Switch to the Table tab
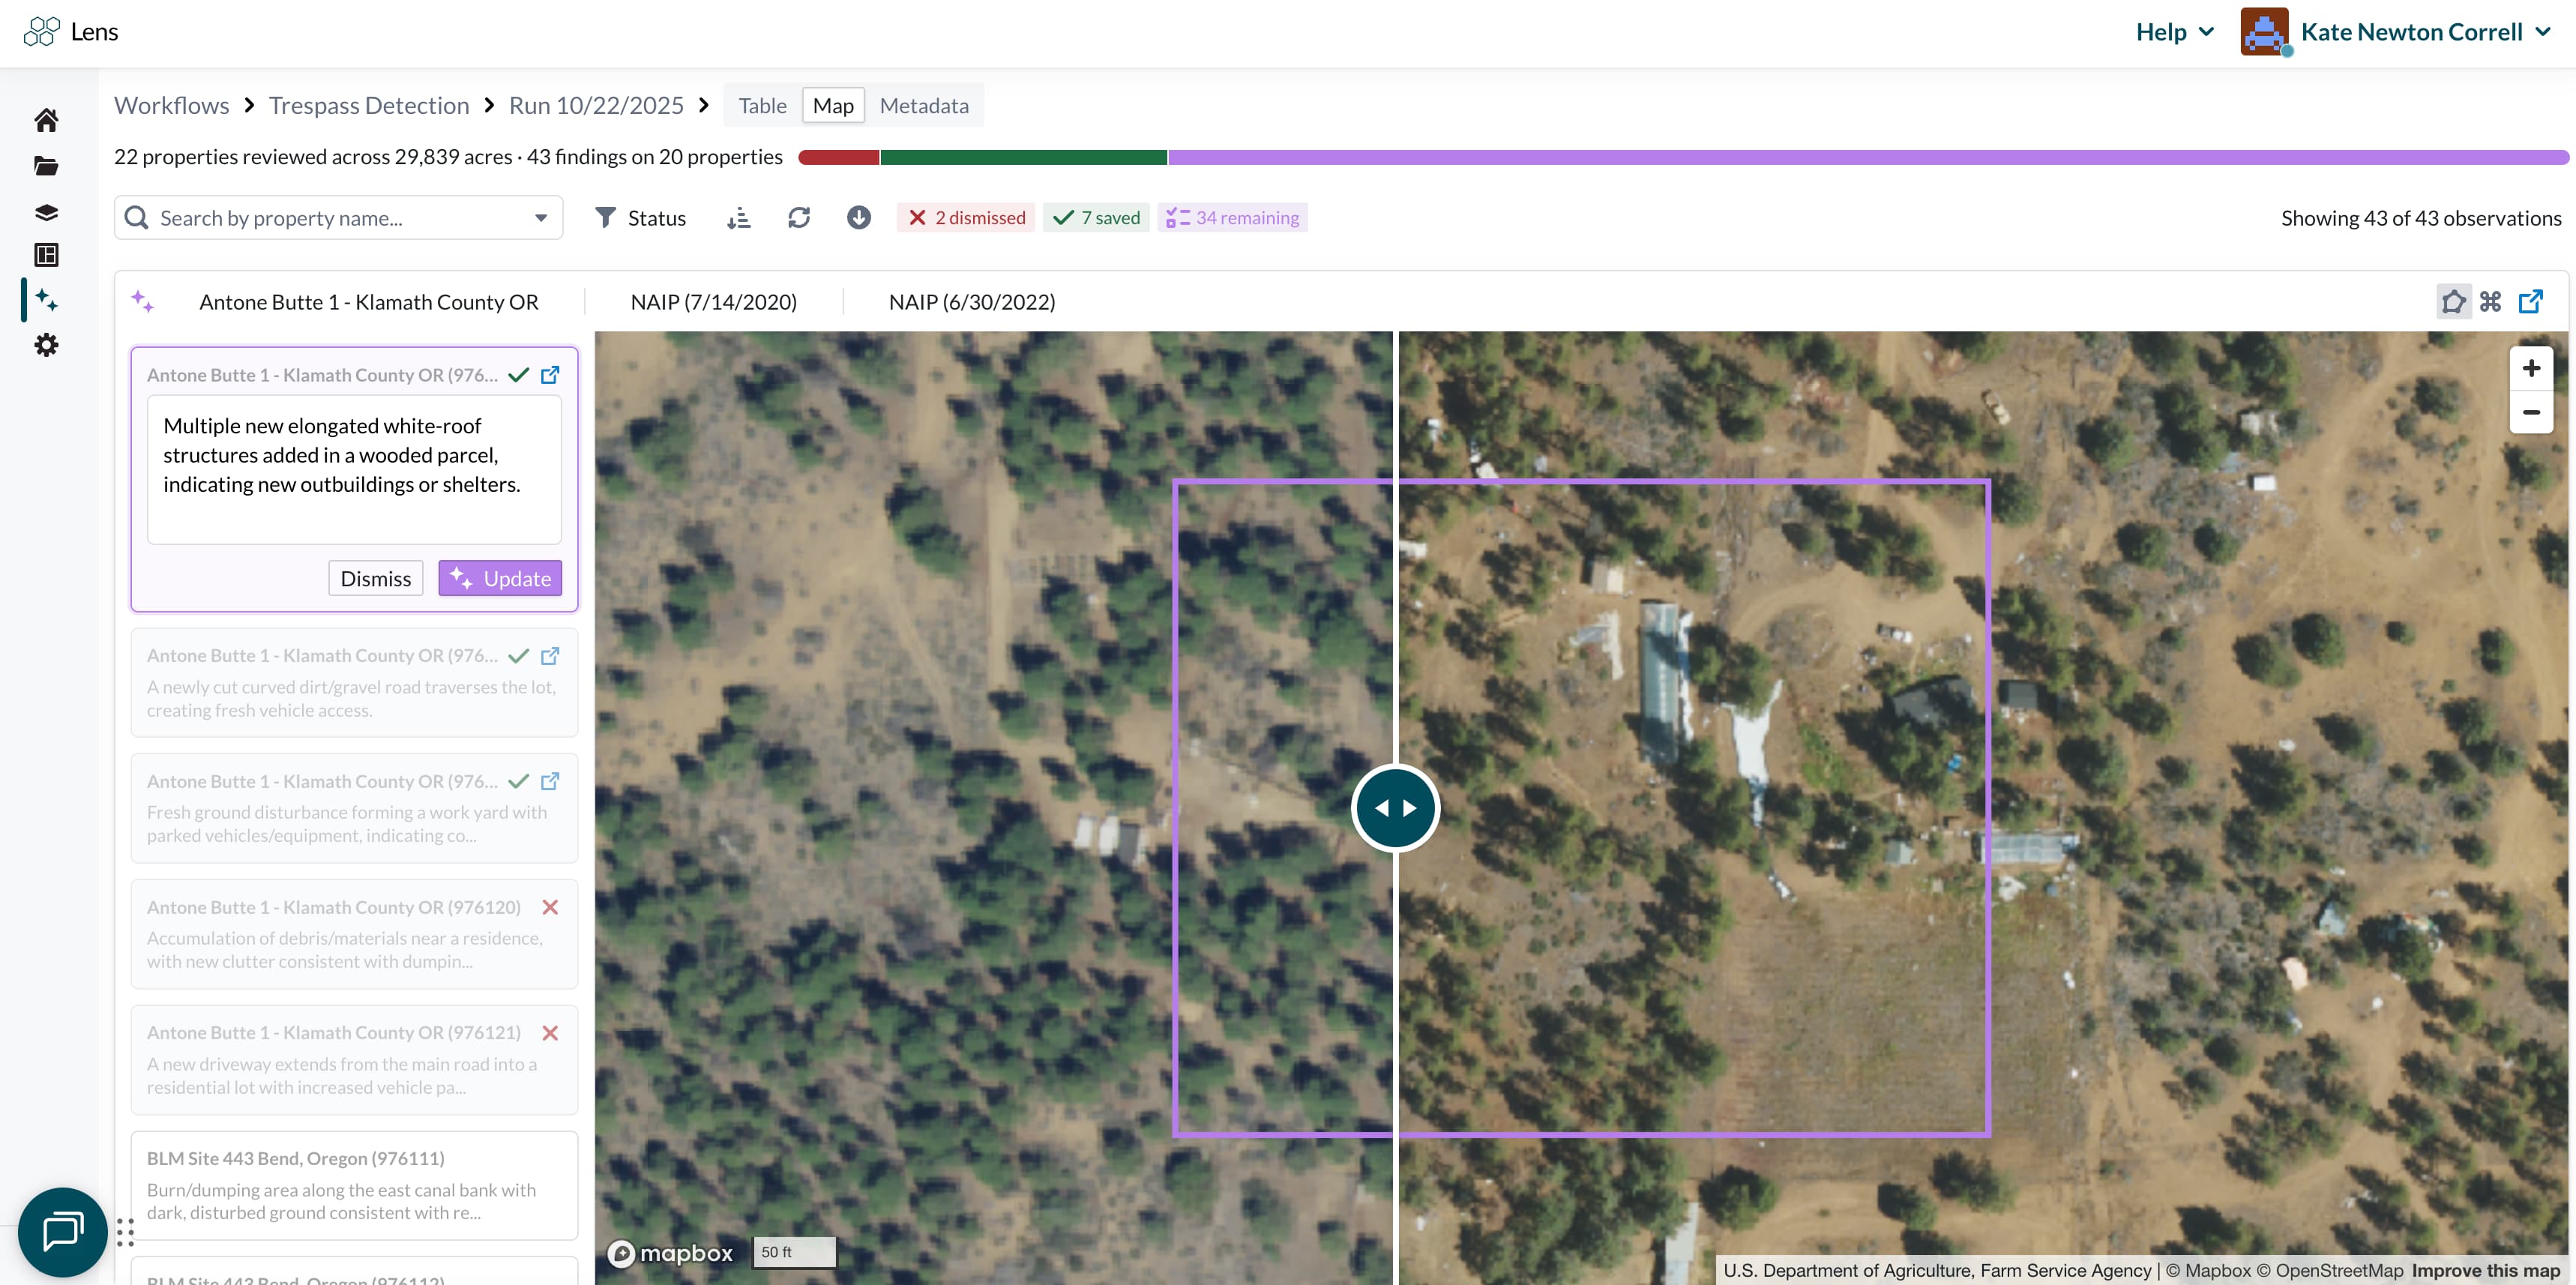Viewport: 2576px width, 1285px height. click(762, 105)
